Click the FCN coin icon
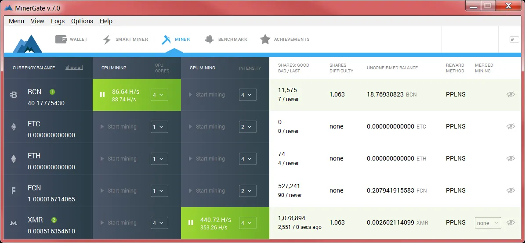 click(14, 191)
